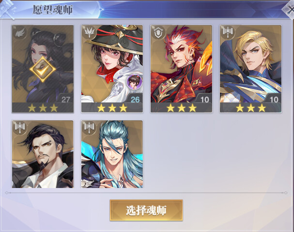Click the weapon class icon on blue-haired man card
Image resolution: width=294 pixels, height=232 pixels.
coord(89,128)
